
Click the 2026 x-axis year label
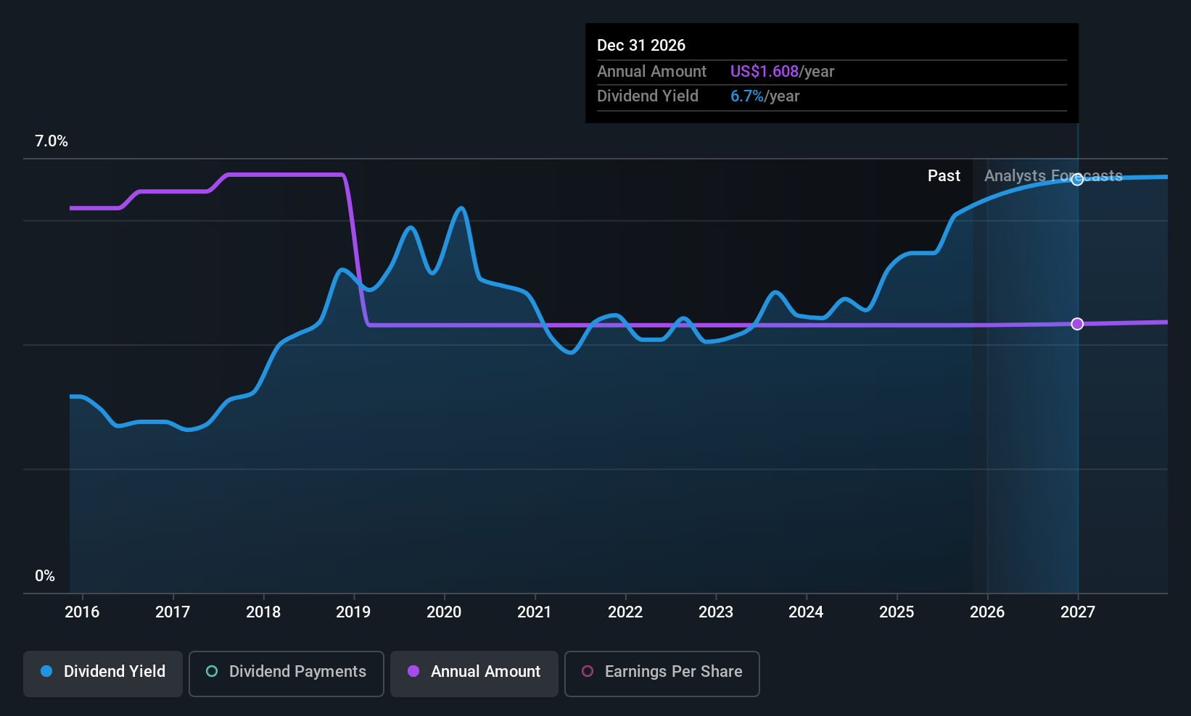pos(987,612)
